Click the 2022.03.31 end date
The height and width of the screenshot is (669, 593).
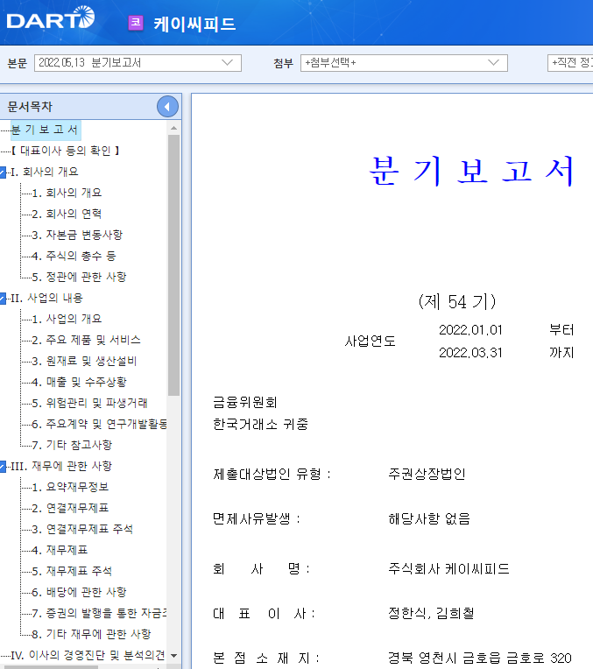[470, 352]
